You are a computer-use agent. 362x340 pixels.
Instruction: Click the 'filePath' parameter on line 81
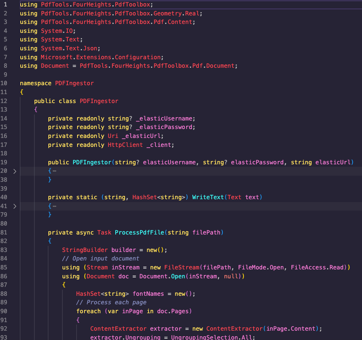point(207,232)
